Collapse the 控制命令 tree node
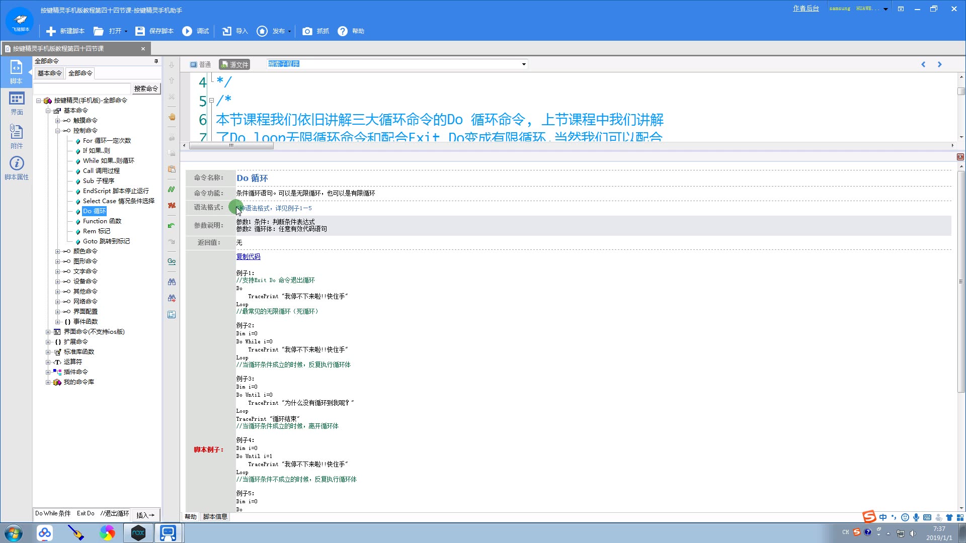 57,131
